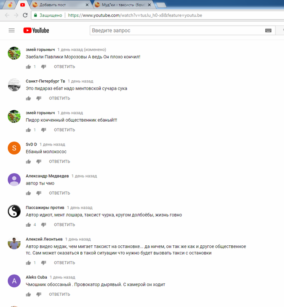Screen dimensions: 284x307
Task: Like Санкт-Петербург Тв's comment
Action: 28,98
